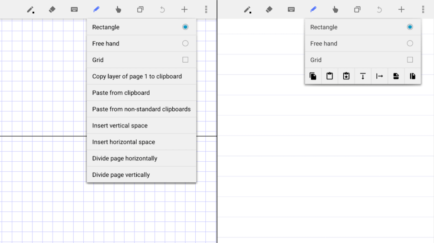The width and height of the screenshot is (434, 243).
Task: Choose Copy layer of page 1 to clipboard
Action: click(x=137, y=76)
